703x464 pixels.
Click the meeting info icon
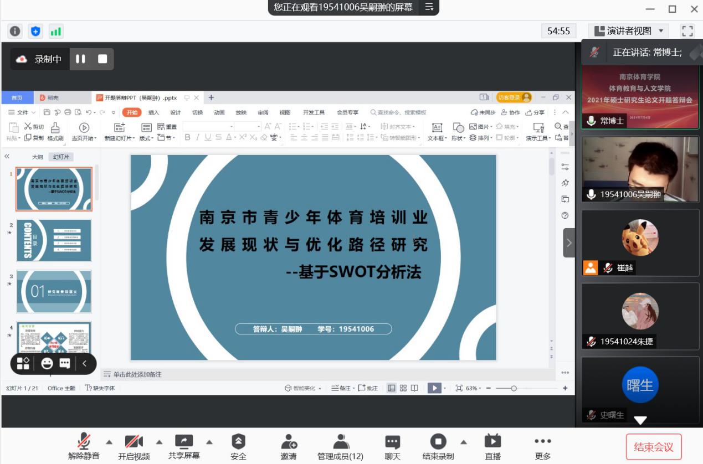(x=15, y=31)
